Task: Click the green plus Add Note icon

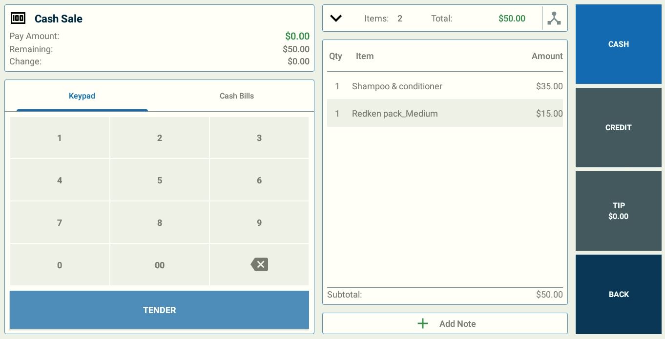Action: tap(423, 324)
